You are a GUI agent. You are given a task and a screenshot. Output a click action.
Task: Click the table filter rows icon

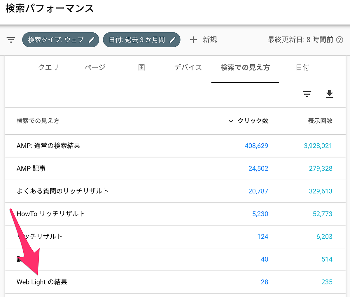307,94
